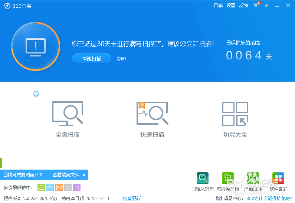Open 查看隔离文件 quarantine files link

pyautogui.click(x=66, y=175)
